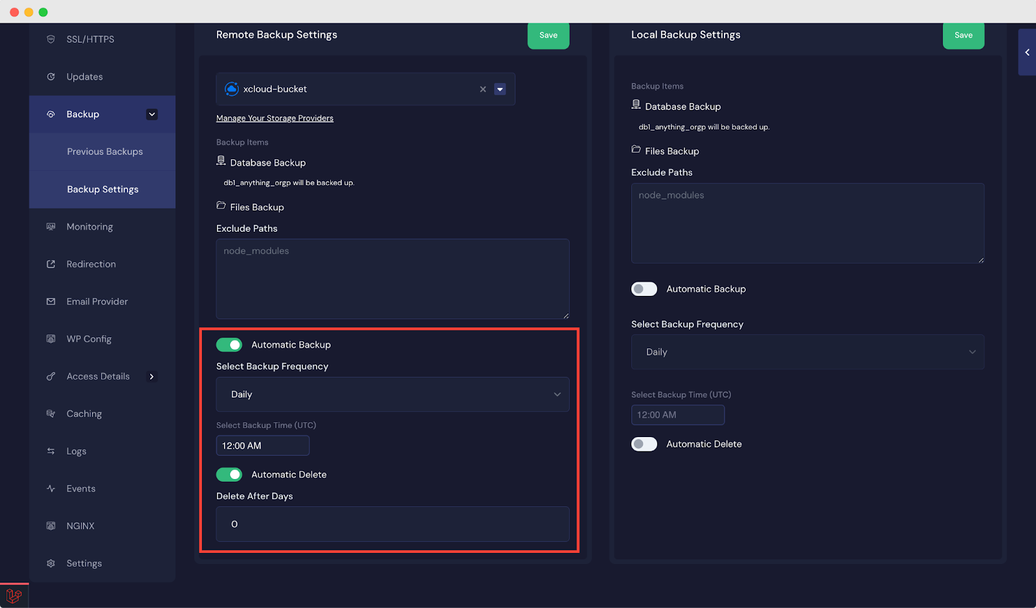Collapse the panel using the right-edge chevron
This screenshot has height=608, width=1036.
(x=1026, y=52)
